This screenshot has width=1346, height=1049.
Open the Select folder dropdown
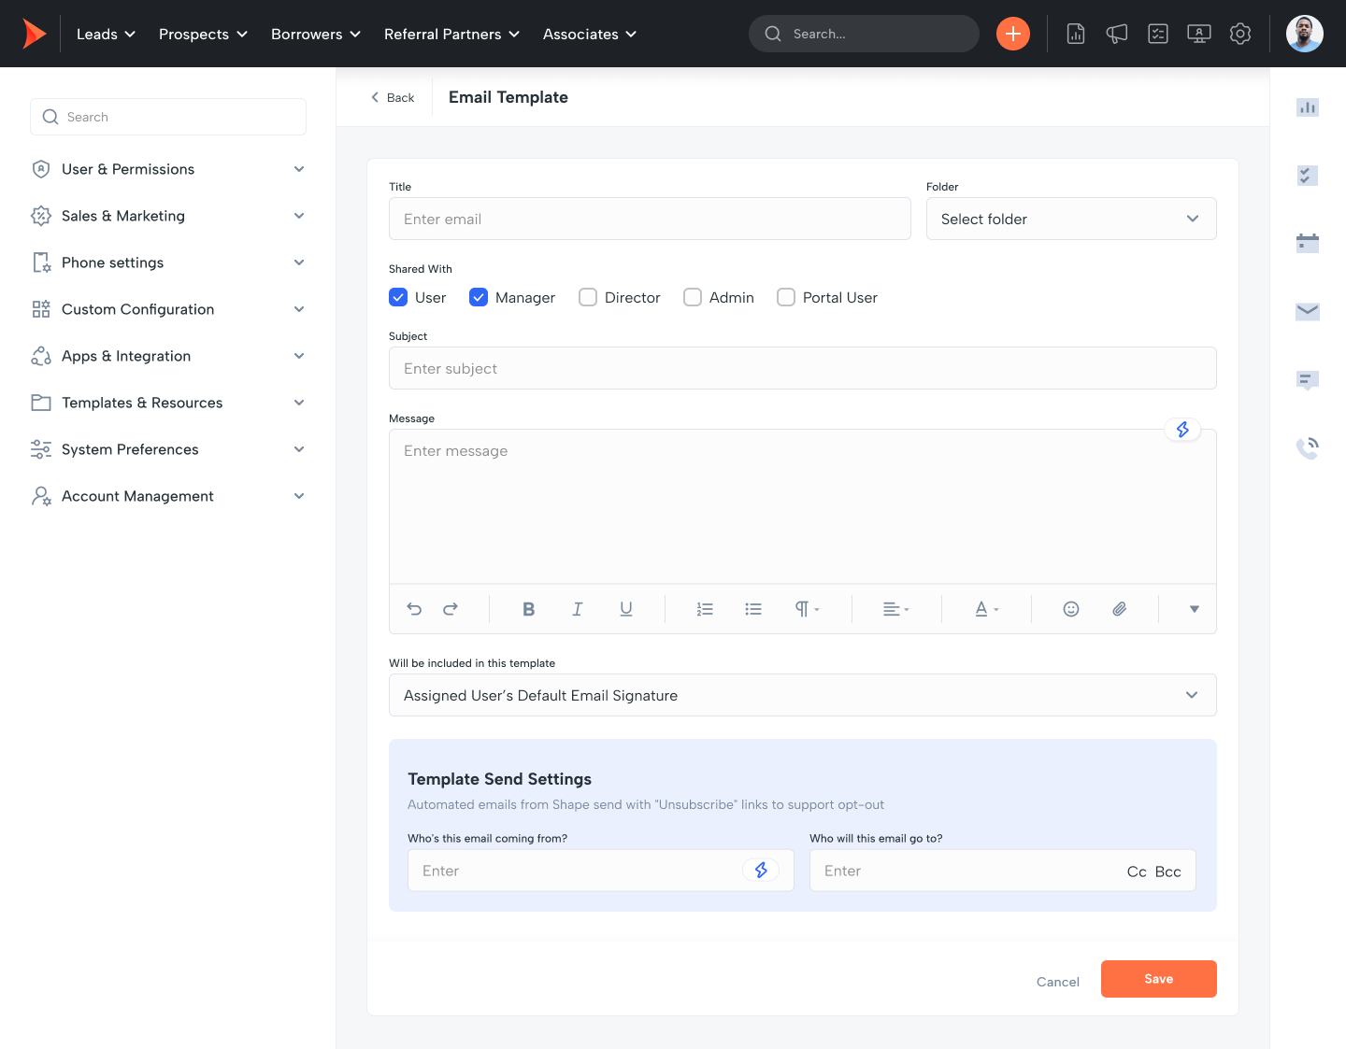tap(1070, 219)
